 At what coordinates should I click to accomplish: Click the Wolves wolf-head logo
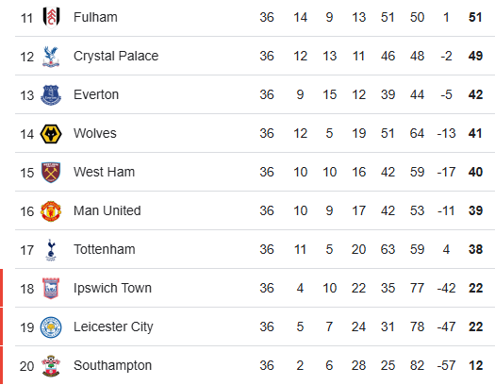[x=51, y=134]
